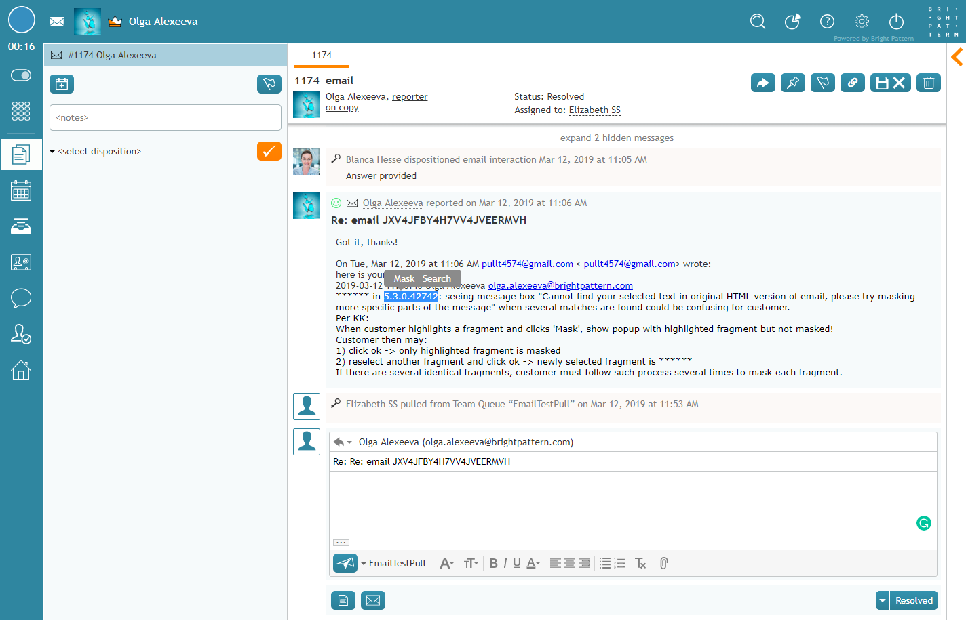The image size is (966, 620).
Task: Expand the select disposition dropdown
Action: click(96, 151)
